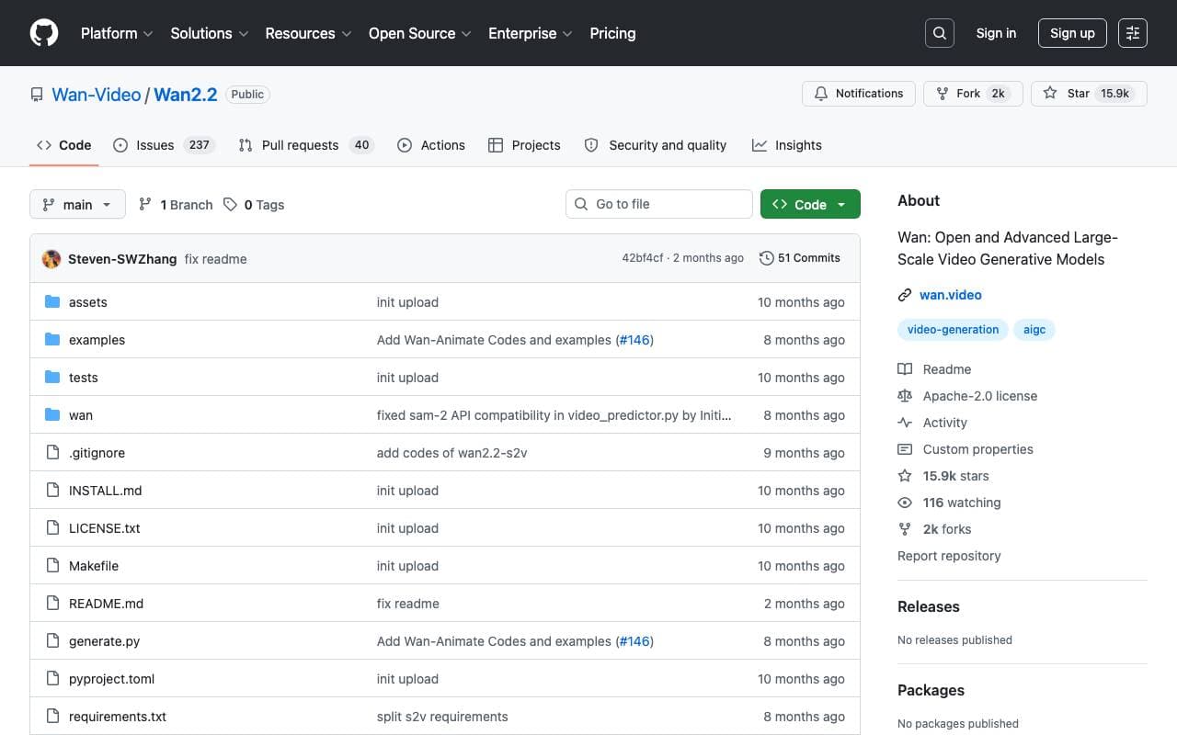Expand the Open Source menu
Image resolution: width=1177 pixels, height=735 pixels.
420,33
